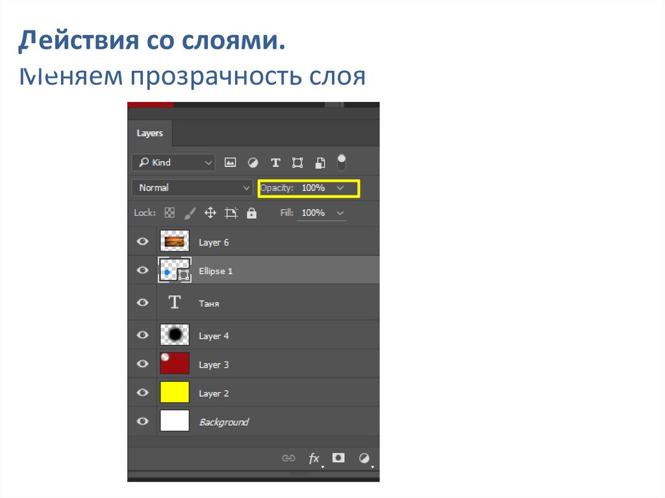Lock layer position with move icon

tap(210, 213)
